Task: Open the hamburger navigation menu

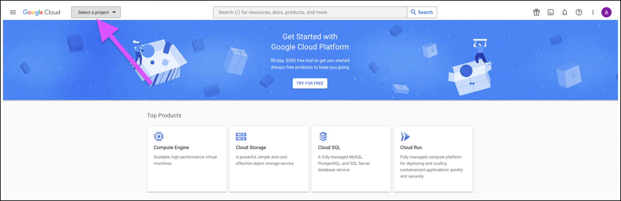Action: tap(13, 12)
